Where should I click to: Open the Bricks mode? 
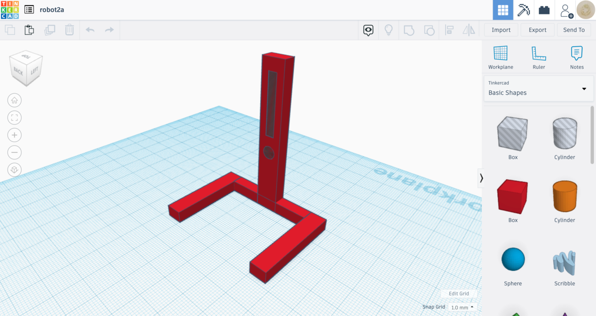(x=545, y=10)
